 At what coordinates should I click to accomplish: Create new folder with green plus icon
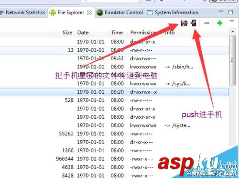(x=220, y=23)
